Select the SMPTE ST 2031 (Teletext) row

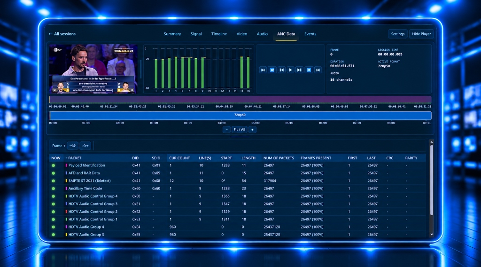[237, 181]
